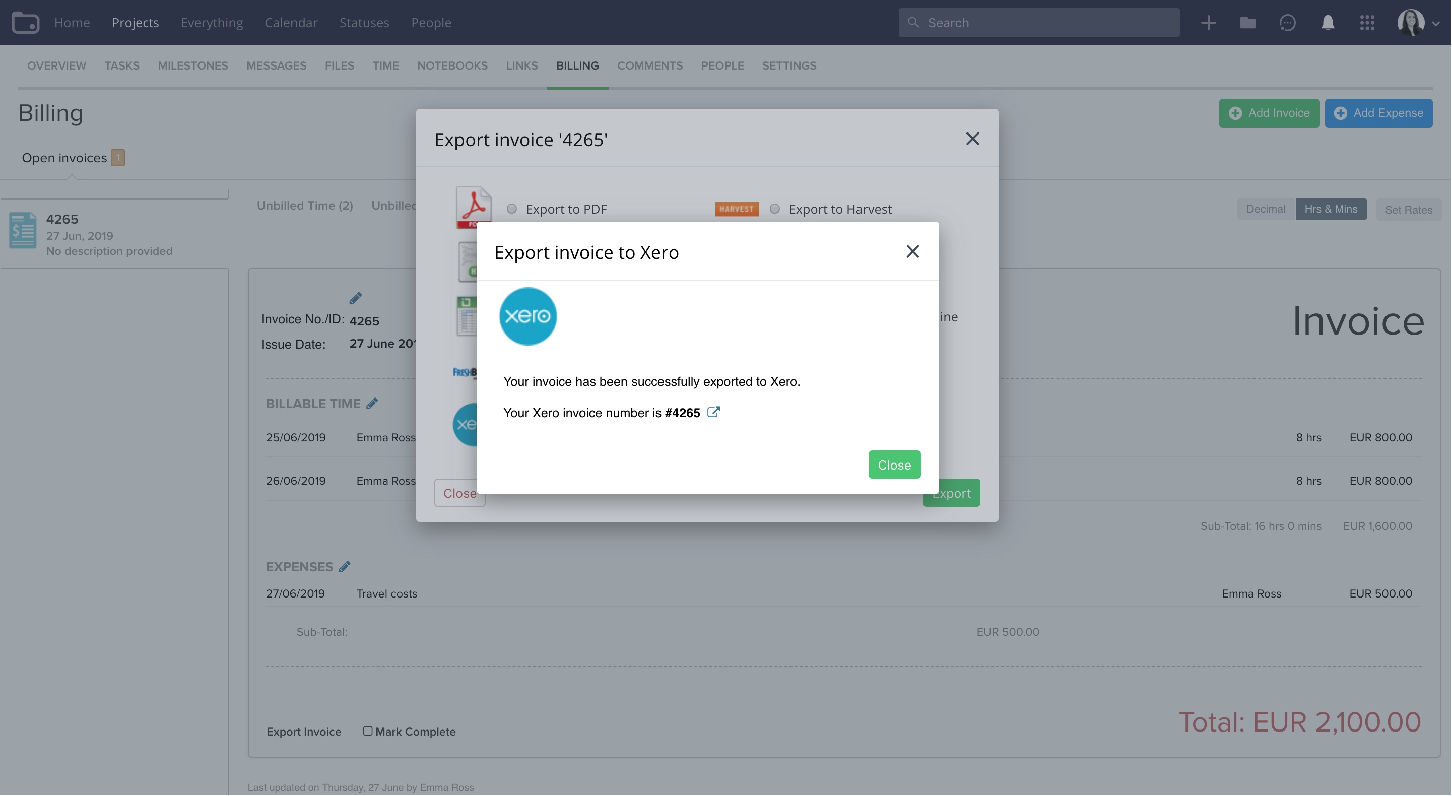
Task: Switch to the project People tab
Action: click(x=722, y=65)
